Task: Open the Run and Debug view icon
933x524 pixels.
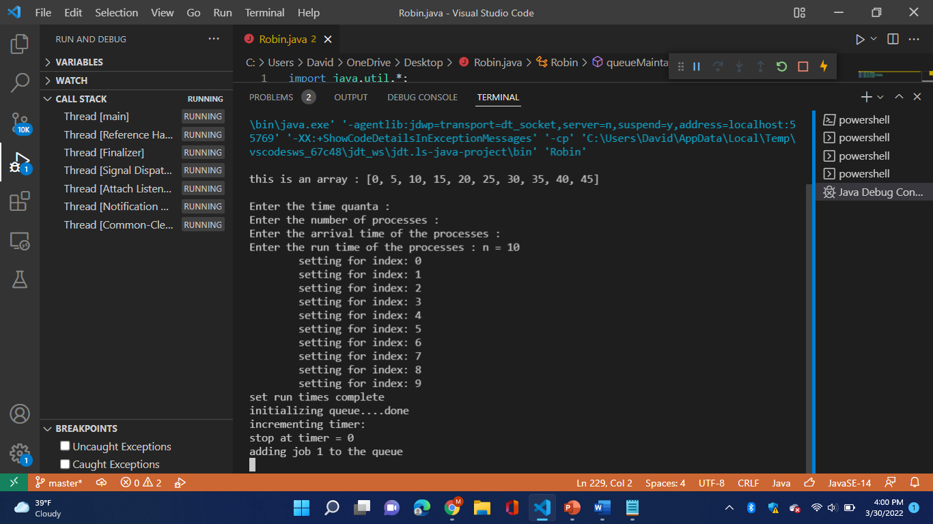Action: tap(20, 162)
